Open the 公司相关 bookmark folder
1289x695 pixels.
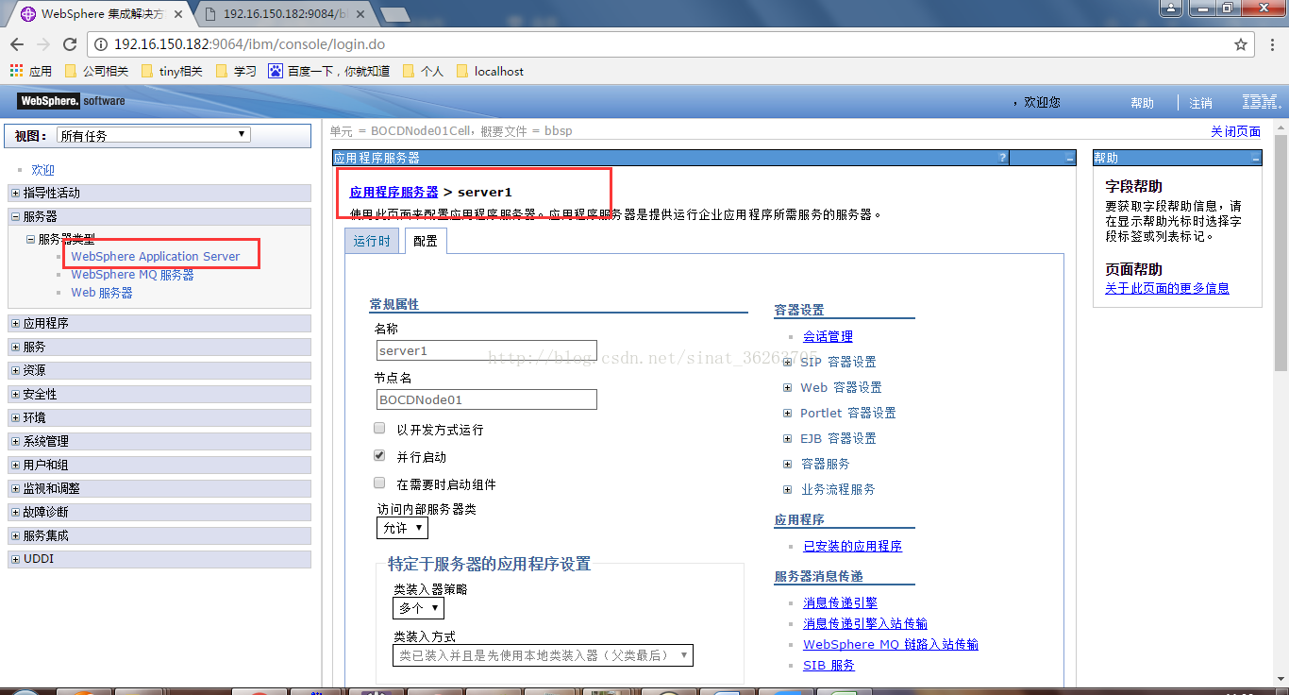pyautogui.click(x=96, y=71)
